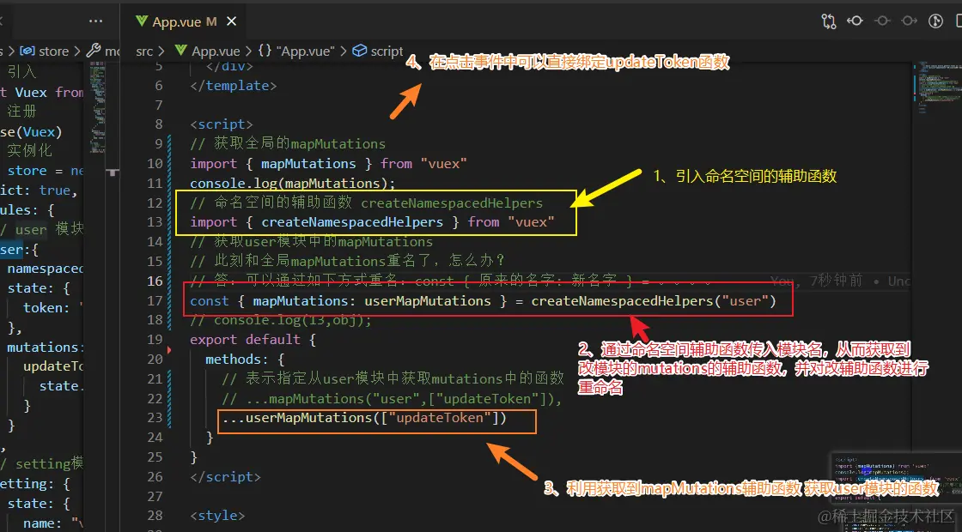Screen dimensions: 962x532
Task: Click curly braces icon in breadcrumb
Action: [265, 51]
